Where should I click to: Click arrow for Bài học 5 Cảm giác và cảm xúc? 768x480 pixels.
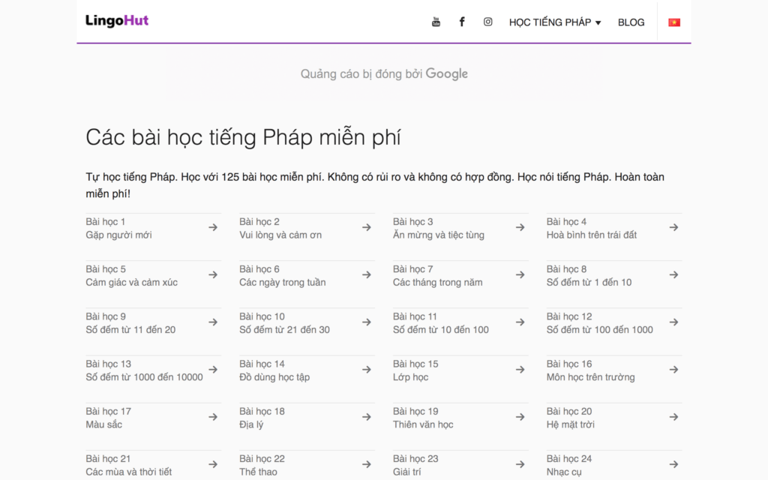coord(213,274)
